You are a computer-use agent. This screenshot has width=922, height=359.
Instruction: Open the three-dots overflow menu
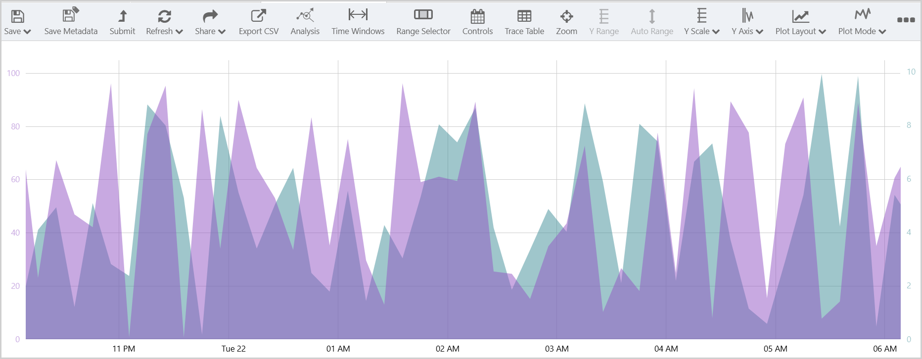906,20
